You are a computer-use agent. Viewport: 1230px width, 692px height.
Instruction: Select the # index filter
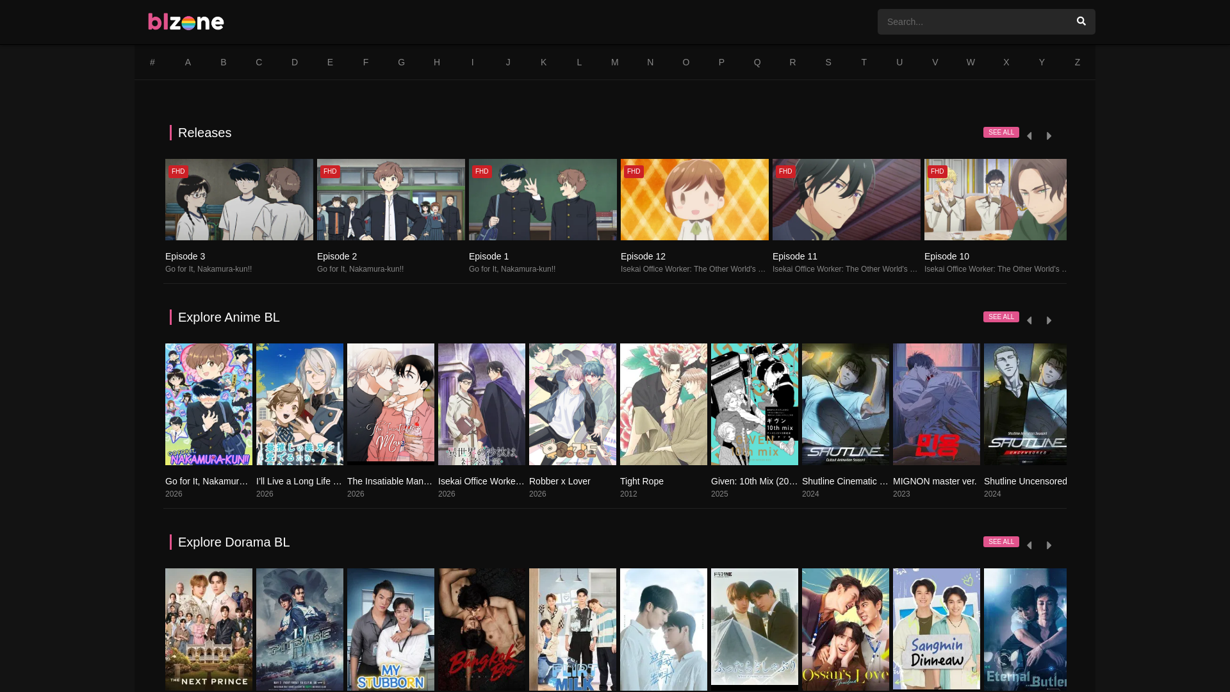(x=152, y=62)
